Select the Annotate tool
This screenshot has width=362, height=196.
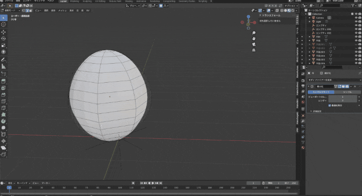pos(4,60)
